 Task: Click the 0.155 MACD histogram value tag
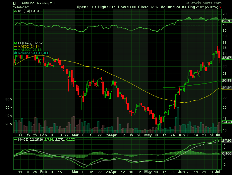click(226, 154)
